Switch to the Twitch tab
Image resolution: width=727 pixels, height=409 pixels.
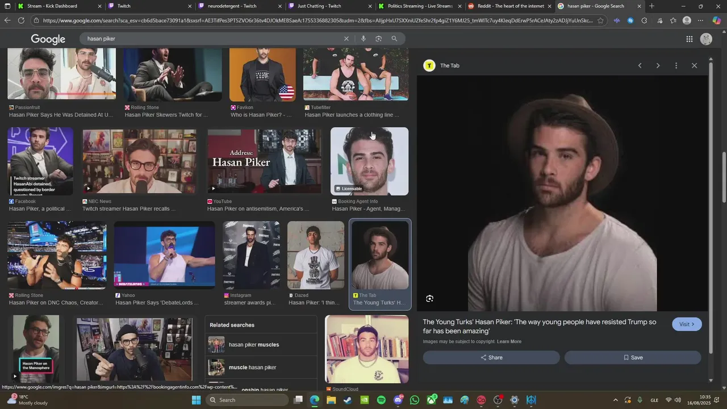click(151, 6)
